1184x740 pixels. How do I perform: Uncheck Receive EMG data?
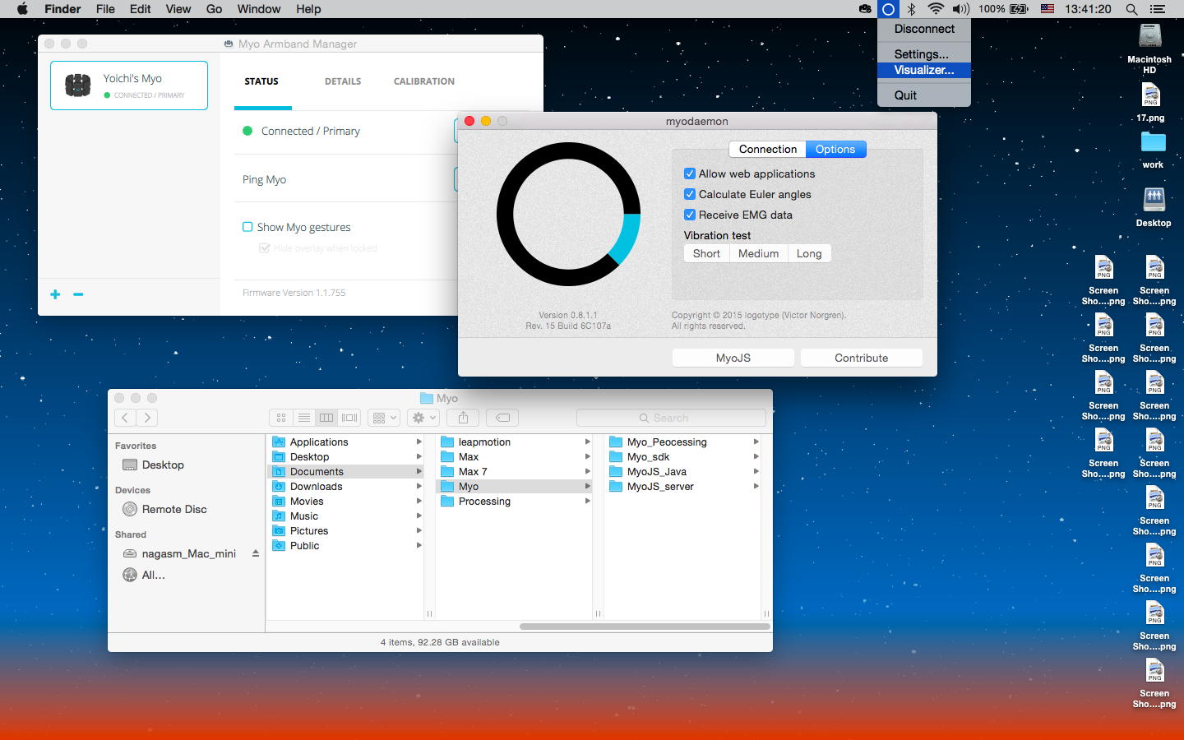(690, 215)
